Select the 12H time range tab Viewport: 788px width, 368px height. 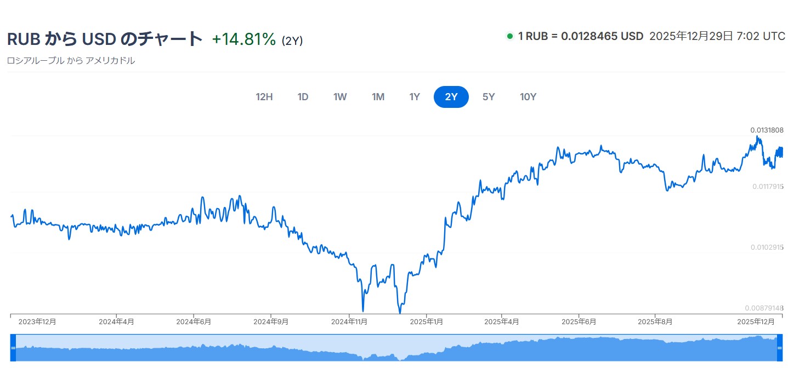[264, 97]
